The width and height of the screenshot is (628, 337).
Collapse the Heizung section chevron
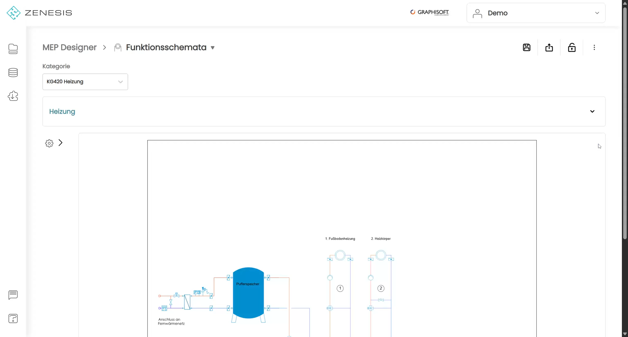click(x=592, y=112)
